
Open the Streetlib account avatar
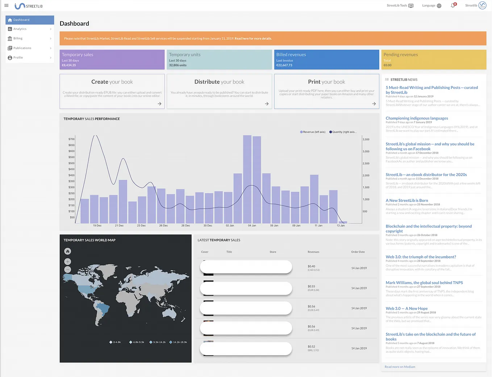[x=482, y=5]
